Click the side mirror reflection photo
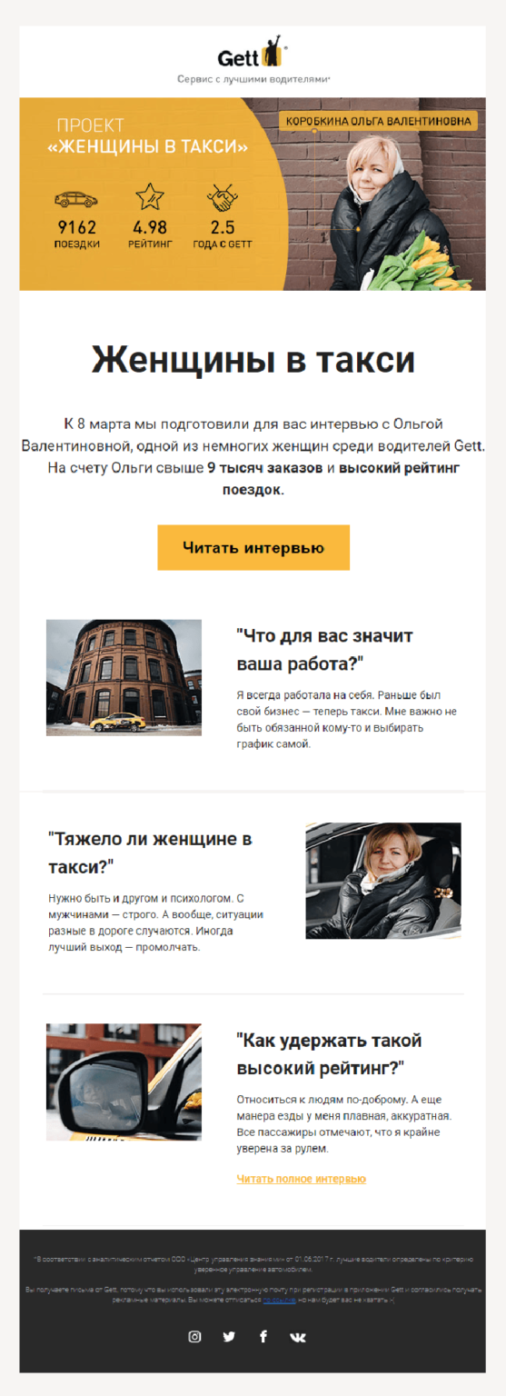Image resolution: width=506 pixels, height=1396 pixels. (124, 1082)
